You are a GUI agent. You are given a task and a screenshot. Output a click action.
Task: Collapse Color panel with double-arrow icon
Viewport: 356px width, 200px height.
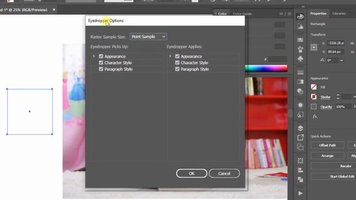click(x=281, y=14)
